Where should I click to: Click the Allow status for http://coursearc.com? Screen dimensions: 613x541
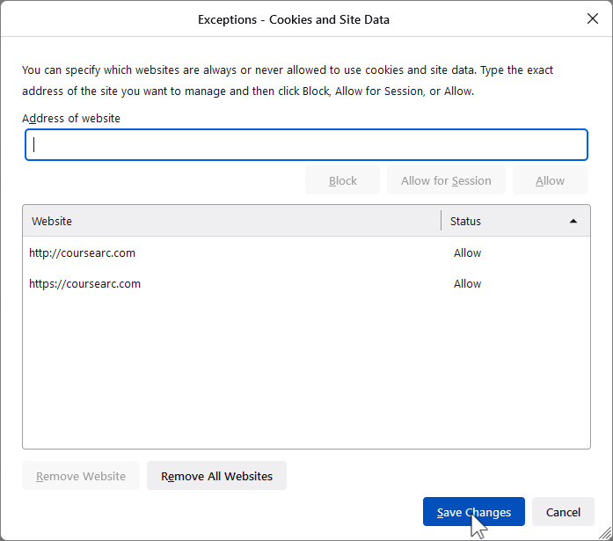(467, 253)
